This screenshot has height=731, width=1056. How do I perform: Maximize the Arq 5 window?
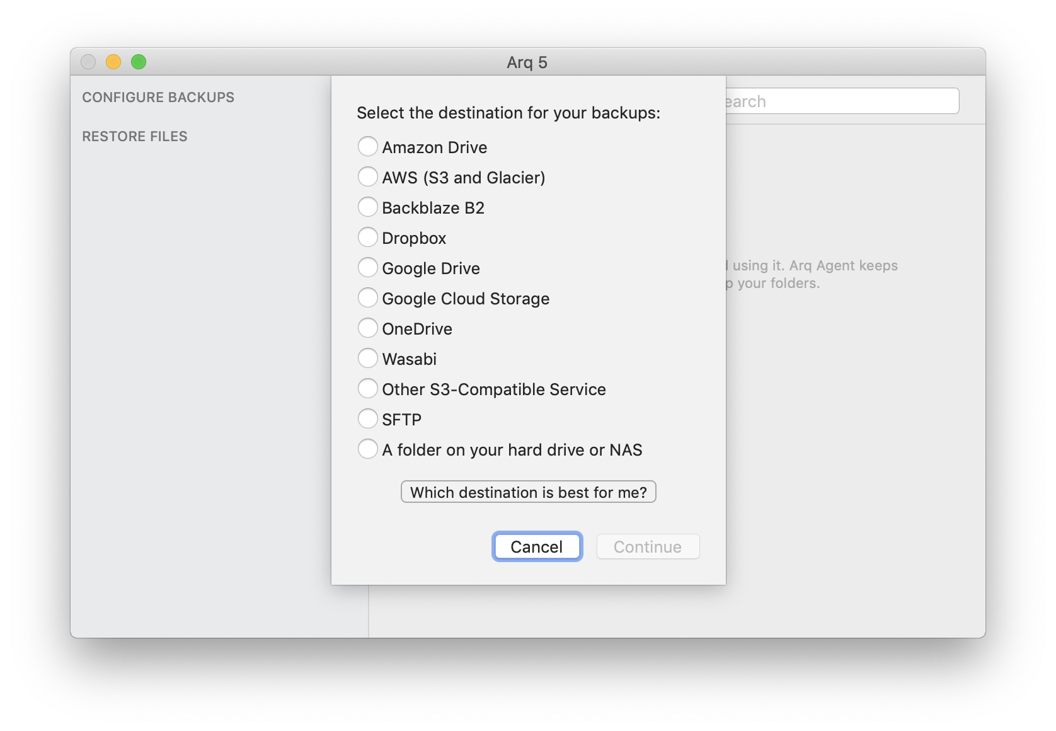[139, 62]
